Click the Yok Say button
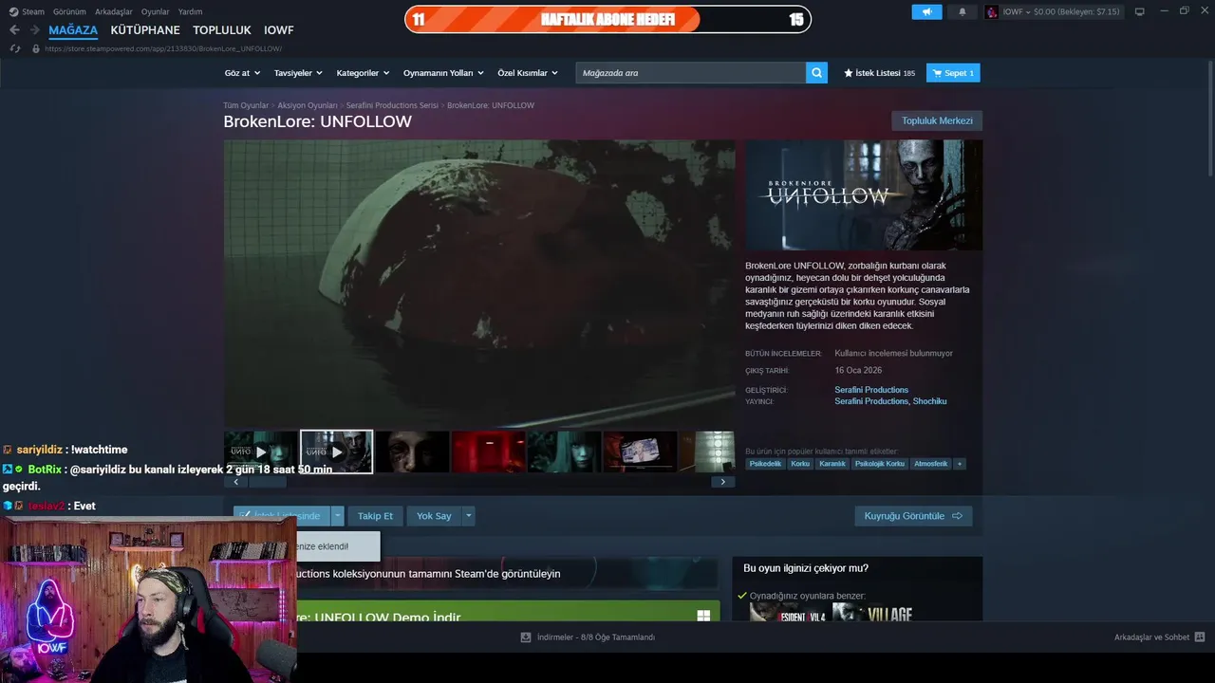Image resolution: width=1215 pixels, height=683 pixels. point(434,516)
